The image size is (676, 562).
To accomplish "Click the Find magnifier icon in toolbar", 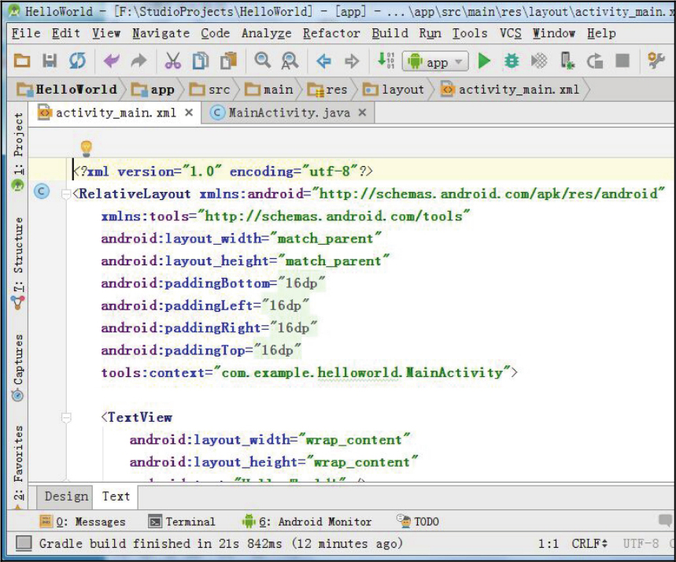I will click(x=262, y=61).
